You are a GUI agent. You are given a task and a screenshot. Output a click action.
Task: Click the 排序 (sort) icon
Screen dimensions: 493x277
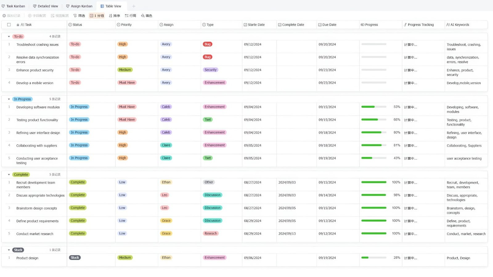114,15
